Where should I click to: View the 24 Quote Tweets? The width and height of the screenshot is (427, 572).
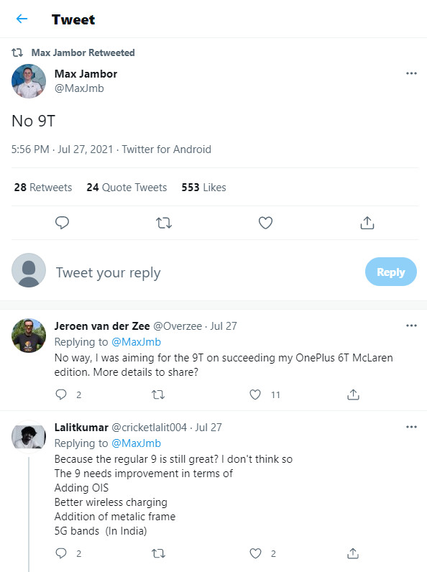127,187
